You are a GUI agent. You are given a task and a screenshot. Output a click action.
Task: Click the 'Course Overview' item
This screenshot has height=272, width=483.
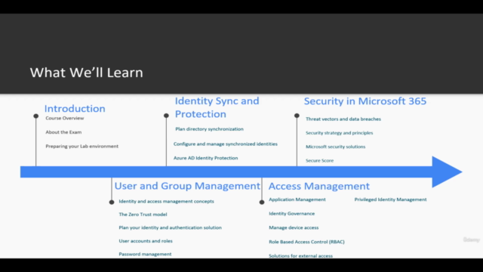(x=65, y=118)
